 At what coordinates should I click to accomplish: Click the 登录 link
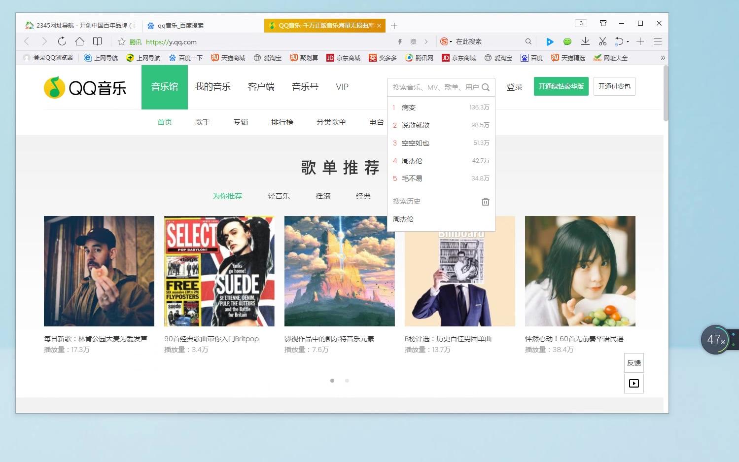515,87
